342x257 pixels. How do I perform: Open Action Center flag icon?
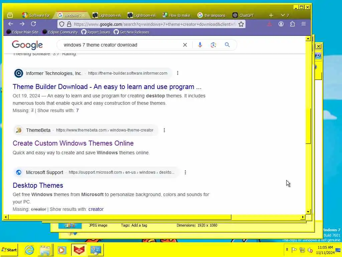pos(294,250)
